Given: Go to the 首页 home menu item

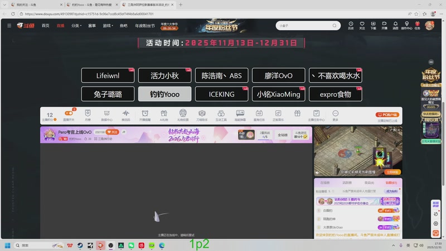Looking at the screenshot, I should pos(46,26).
